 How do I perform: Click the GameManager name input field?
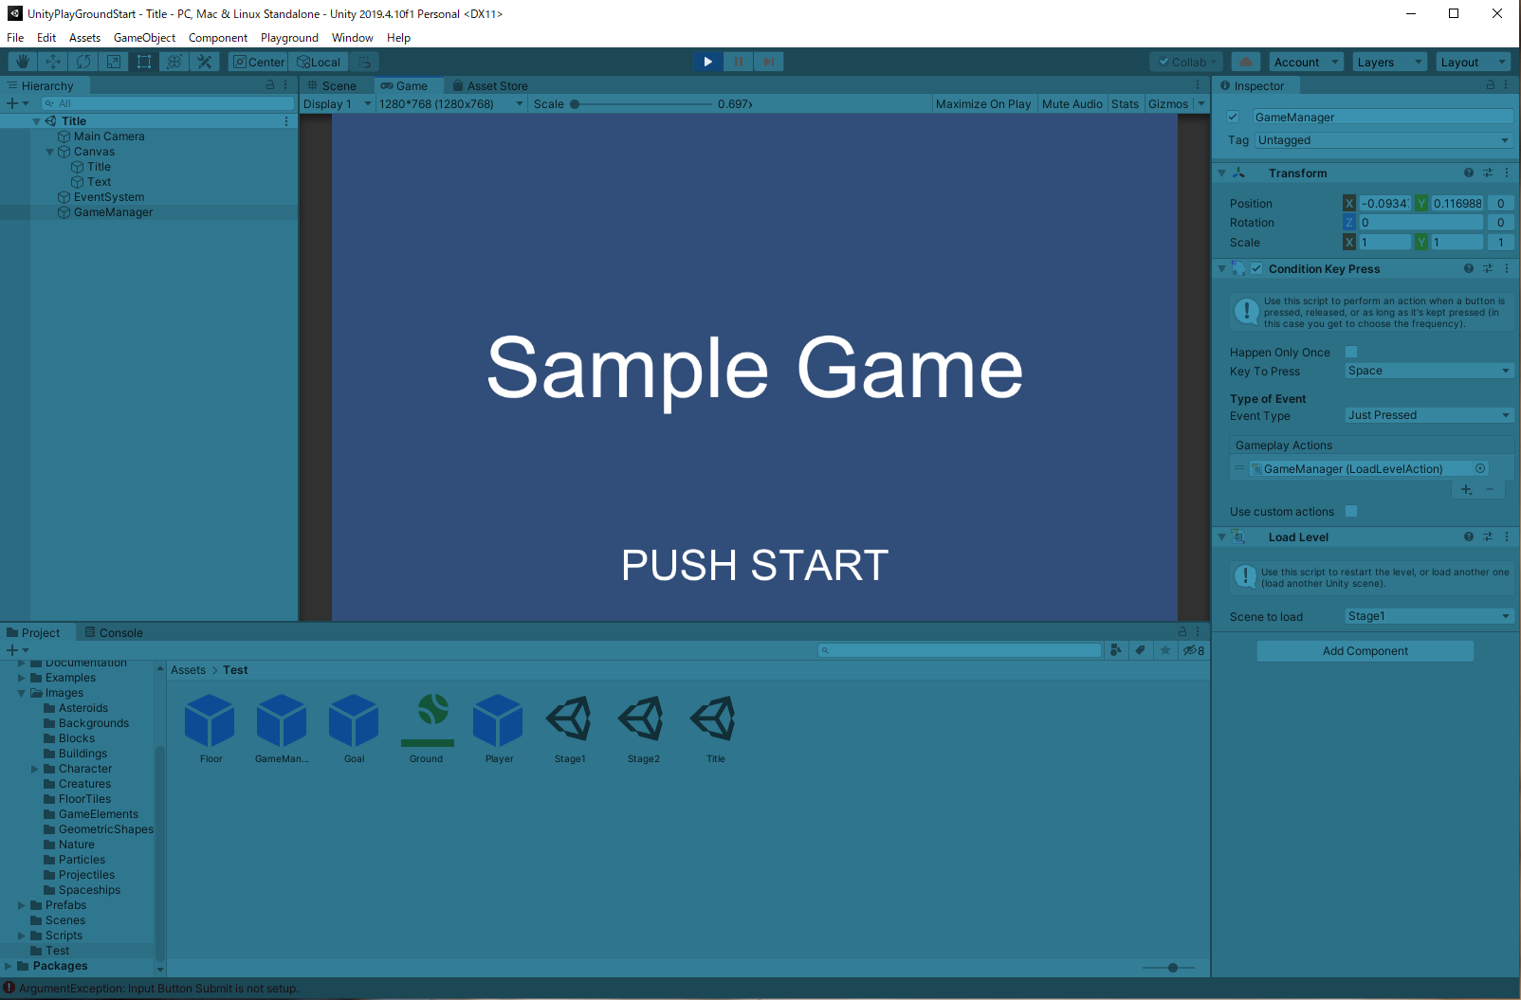click(x=1383, y=118)
